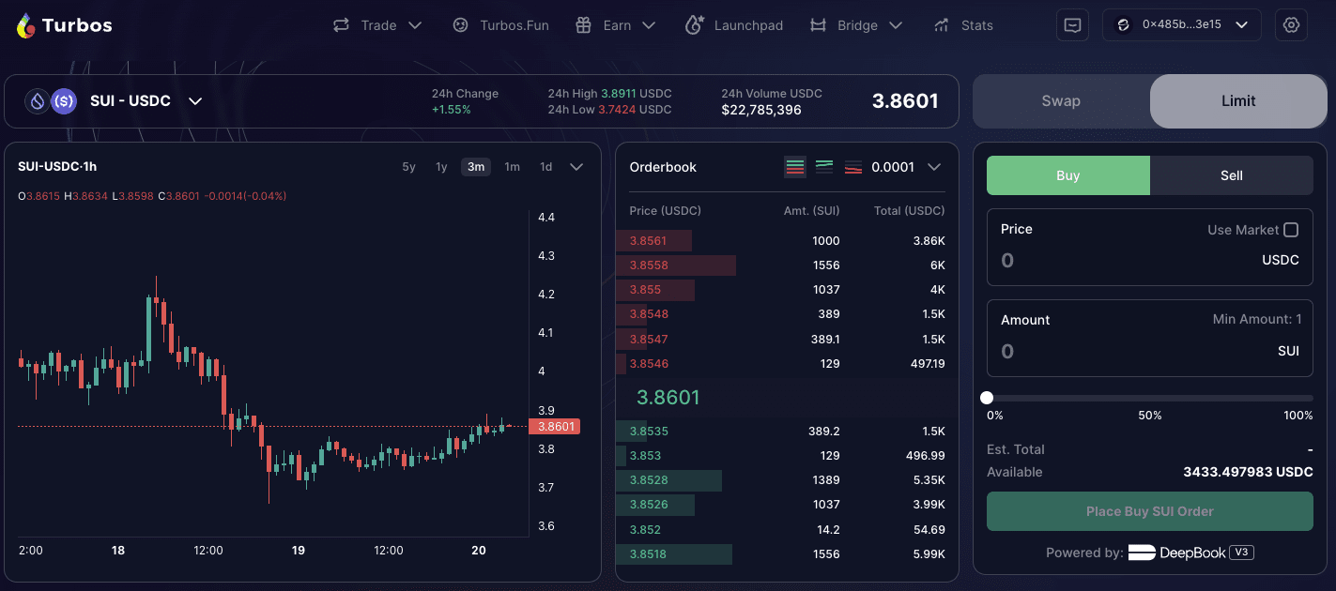Click the Stats chart icon

942,25
